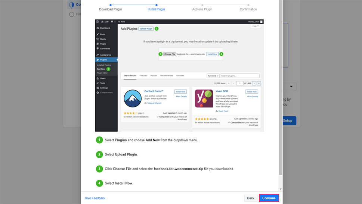Click the Choose File button
This screenshot has height=204, width=362.
click(170, 54)
